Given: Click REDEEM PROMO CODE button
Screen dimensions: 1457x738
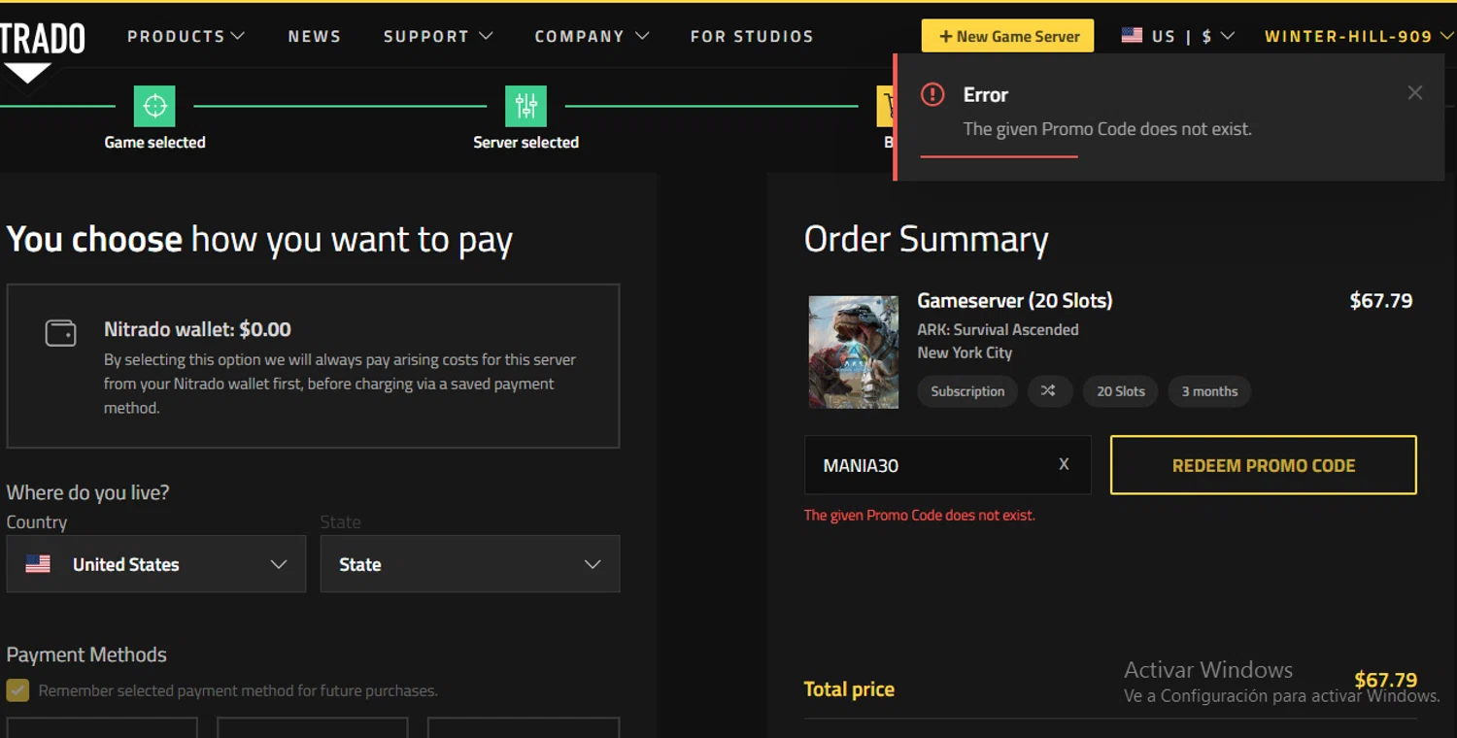Looking at the screenshot, I should pos(1264,465).
